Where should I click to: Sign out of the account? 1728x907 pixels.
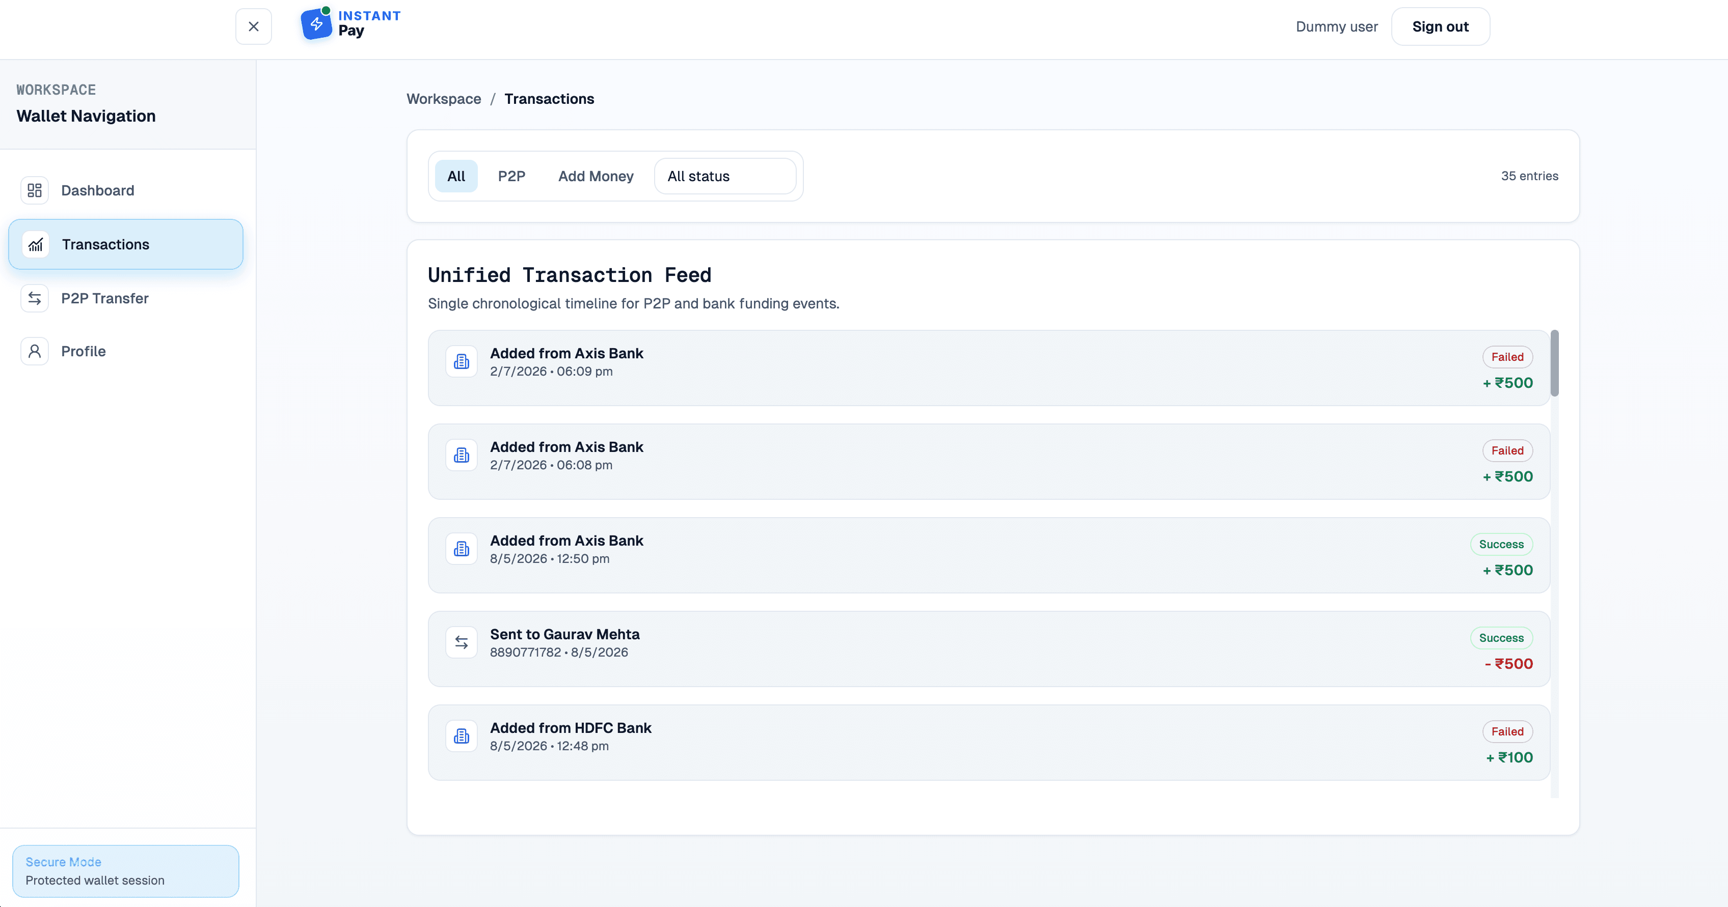pos(1440,27)
